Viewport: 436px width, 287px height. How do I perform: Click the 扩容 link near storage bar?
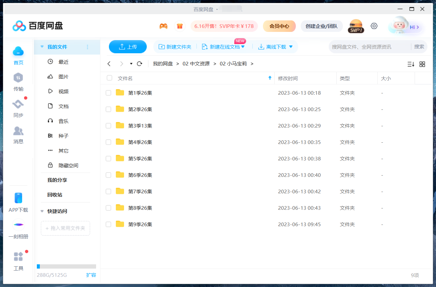click(91, 275)
